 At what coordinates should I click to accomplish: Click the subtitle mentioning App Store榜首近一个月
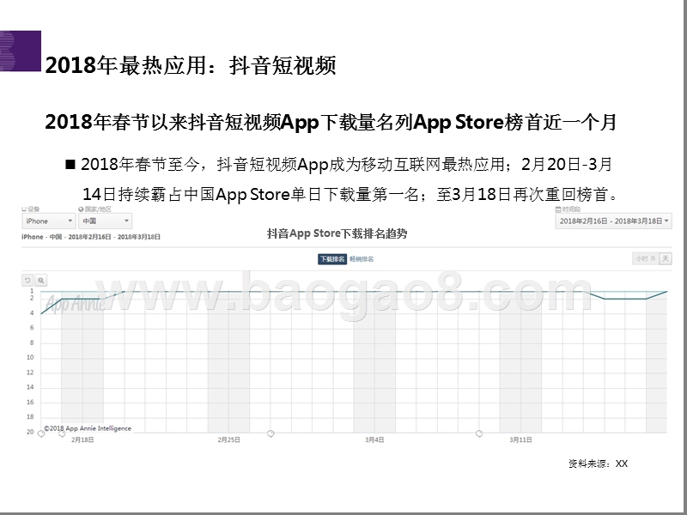[x=331, y=122]
